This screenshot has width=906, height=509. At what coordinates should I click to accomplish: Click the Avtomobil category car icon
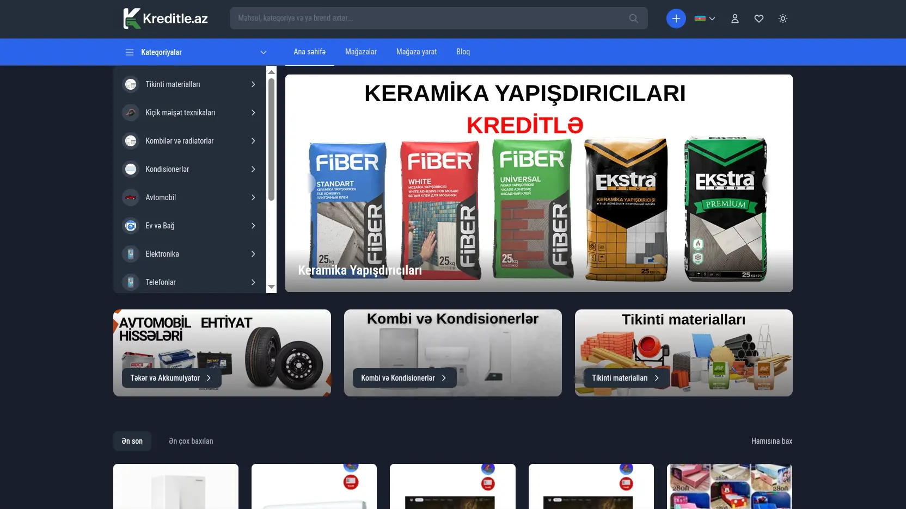pyautogui.click(x=131, y=197)
